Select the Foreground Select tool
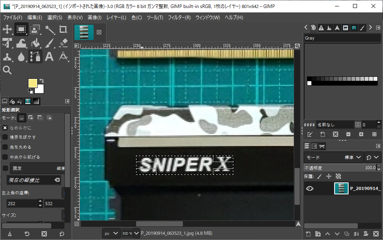Screen dimensions: 383x240 (x=35, y=29)
